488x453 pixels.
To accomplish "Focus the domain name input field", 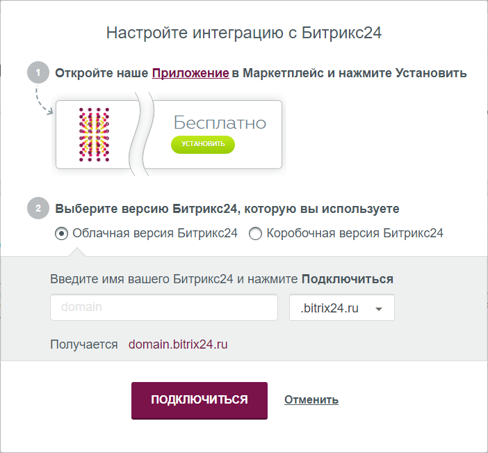I will point(164,308).
